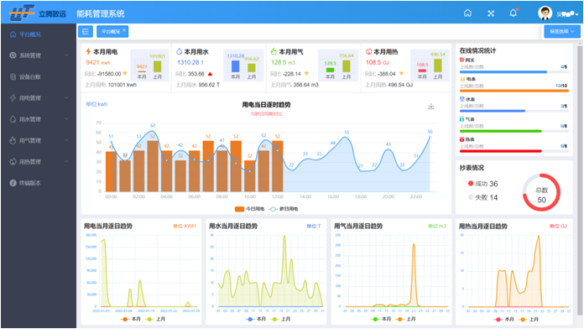Toggle 上月 legend in 用电当月逐日趋势
This screenshot has height=329, width=584.
pos(156,319)
